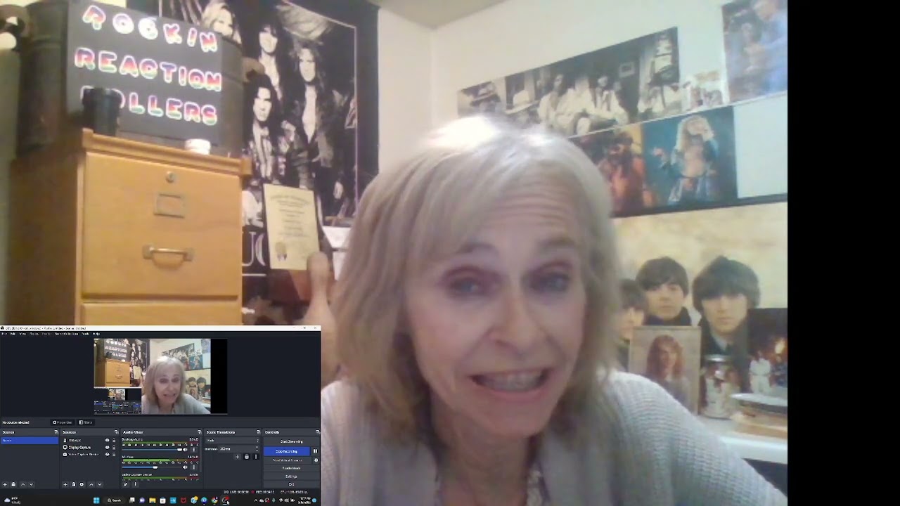
Task: Move scene up with Scenes arrow
Action: pos(23,484)
